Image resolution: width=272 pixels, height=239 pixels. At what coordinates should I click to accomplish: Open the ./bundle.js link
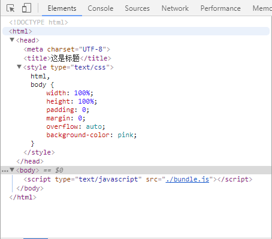tap(188, 179)
